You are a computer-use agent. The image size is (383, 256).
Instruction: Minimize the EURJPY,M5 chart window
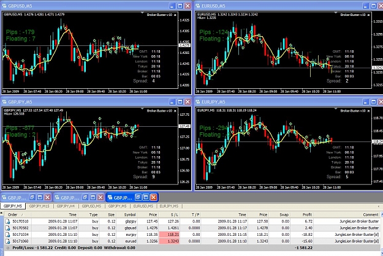[x=366, y=102]
